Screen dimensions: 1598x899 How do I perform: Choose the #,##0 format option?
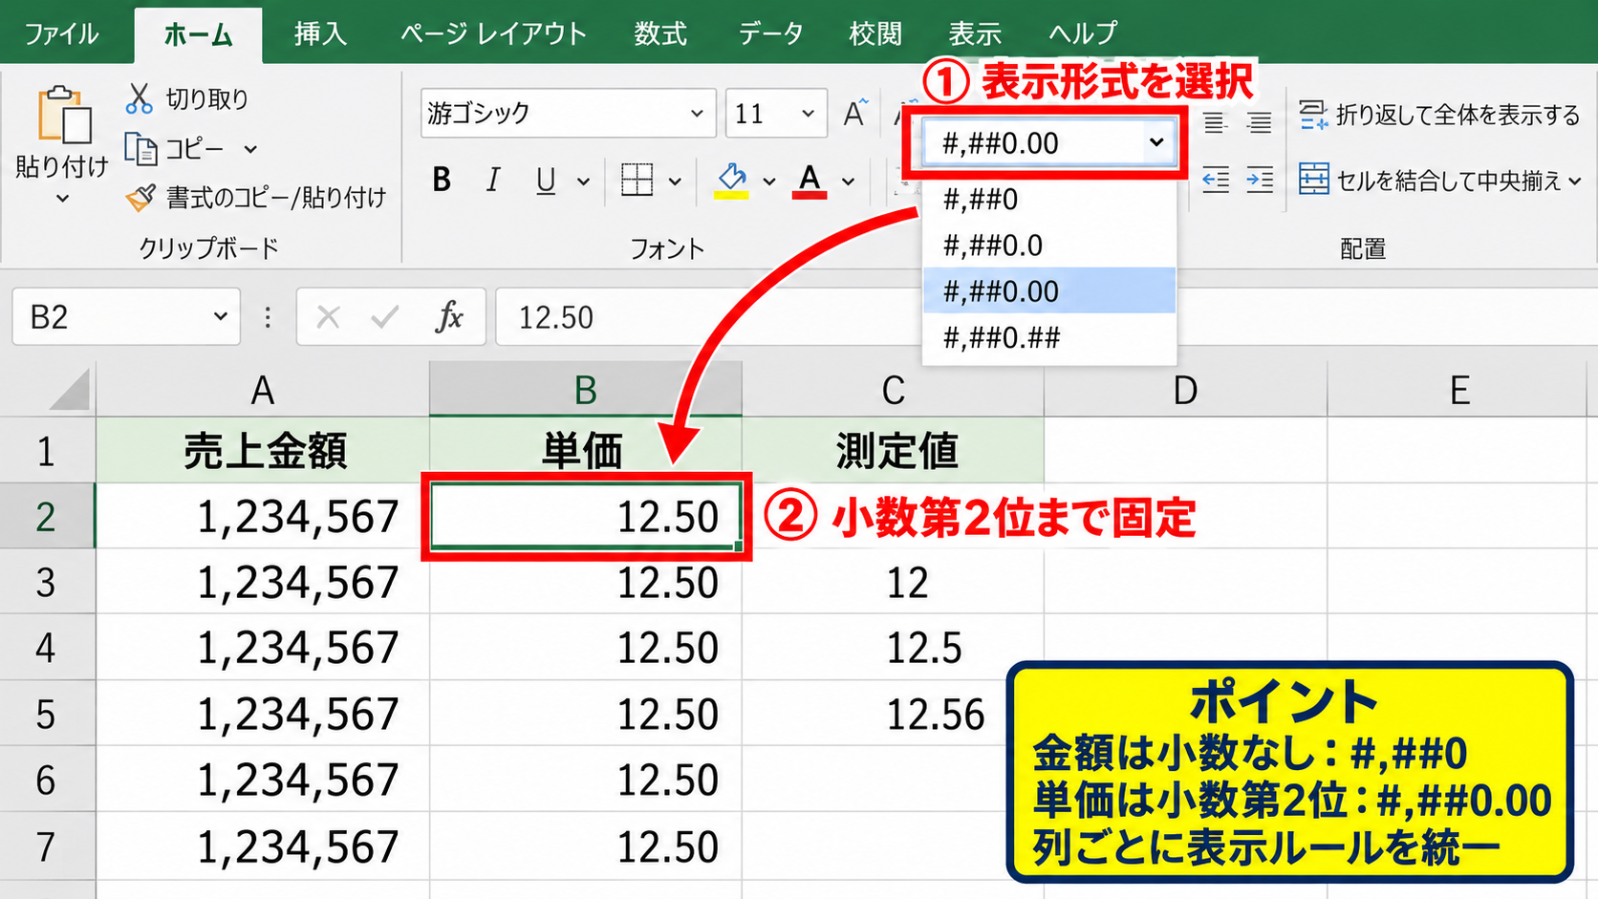click(x=1048, y=200)
